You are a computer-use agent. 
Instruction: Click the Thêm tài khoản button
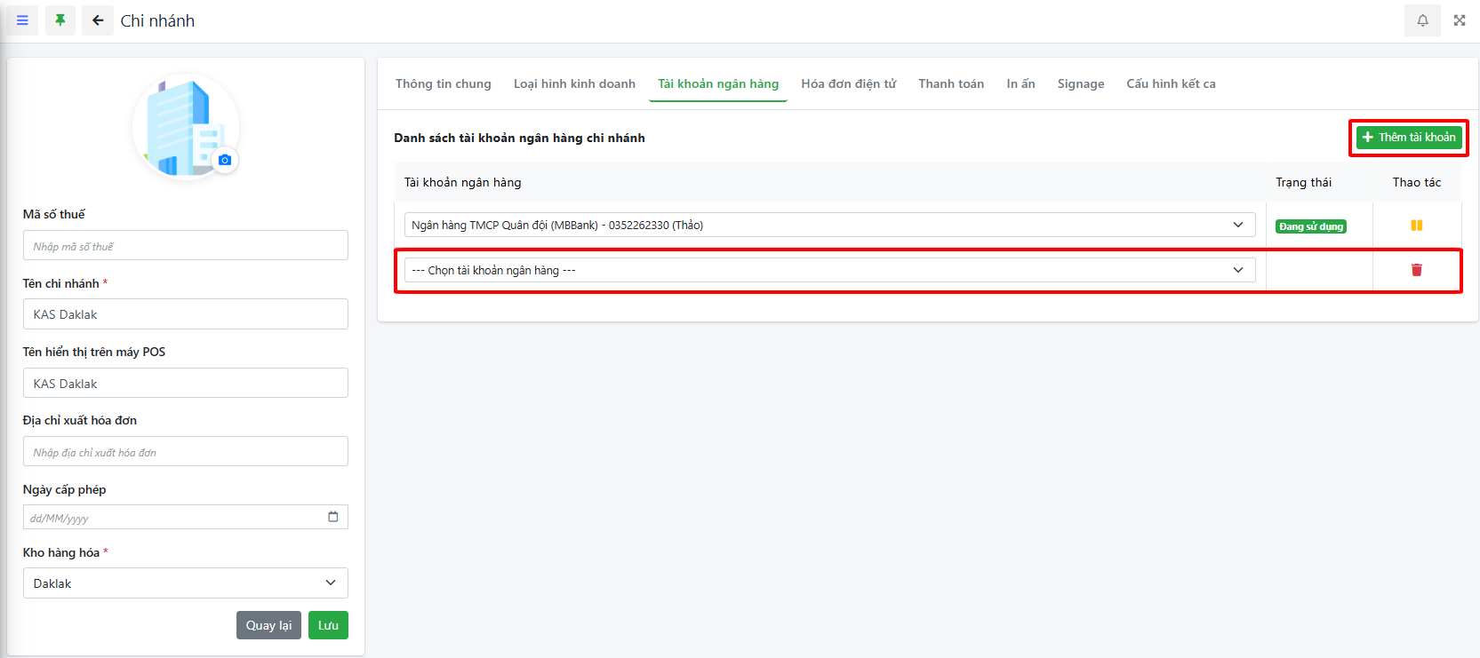(x=1408, y=138)
